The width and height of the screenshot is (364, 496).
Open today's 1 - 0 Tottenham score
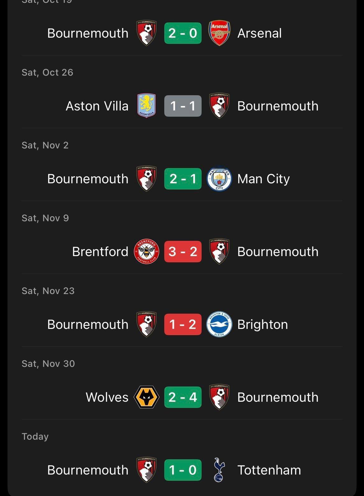pos(183,470)
